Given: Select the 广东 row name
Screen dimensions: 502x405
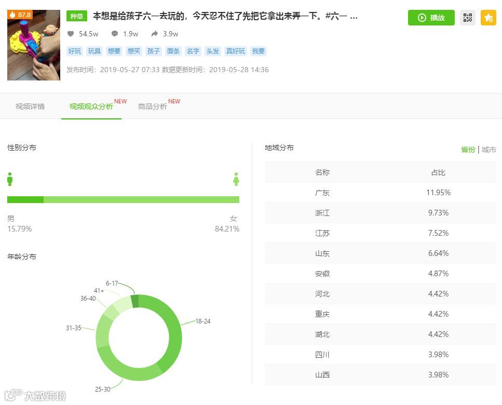Looking at the screenshot, I should [x=322, y=193].
